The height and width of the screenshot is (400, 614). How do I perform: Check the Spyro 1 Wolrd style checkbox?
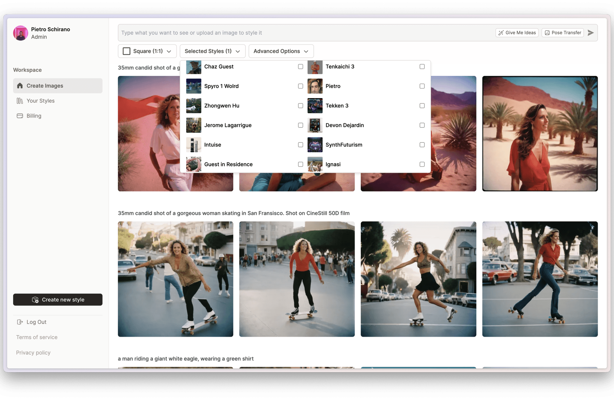point(300,86)
